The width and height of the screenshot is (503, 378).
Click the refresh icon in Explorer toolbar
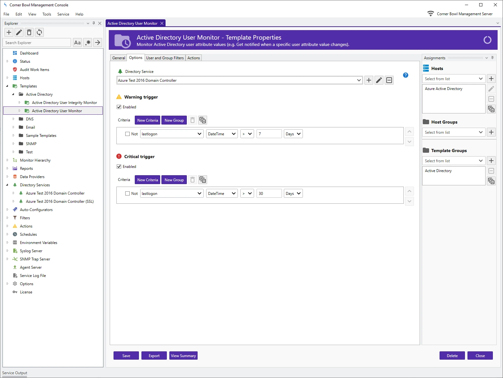[39, 32]
